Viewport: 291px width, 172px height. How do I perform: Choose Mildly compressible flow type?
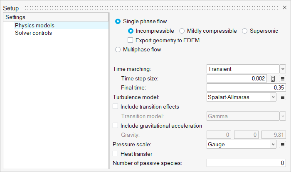pos(182,31)
